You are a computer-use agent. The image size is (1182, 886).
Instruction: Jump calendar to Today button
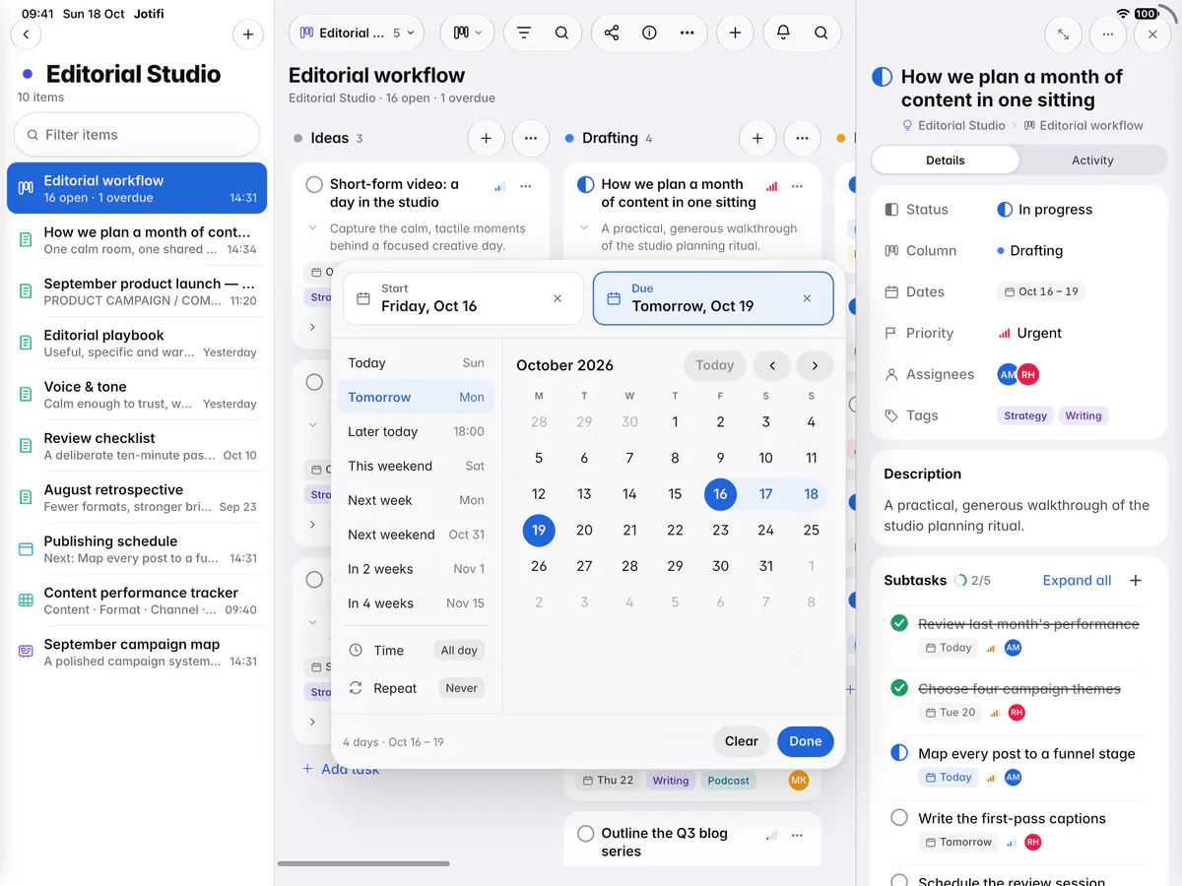(x=715, y=365)
